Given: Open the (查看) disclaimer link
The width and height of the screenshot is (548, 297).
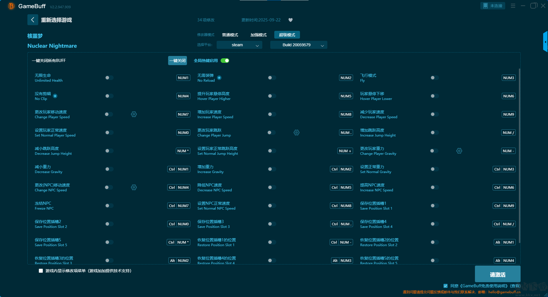Looking at the screenshot, I should (515, 286).
